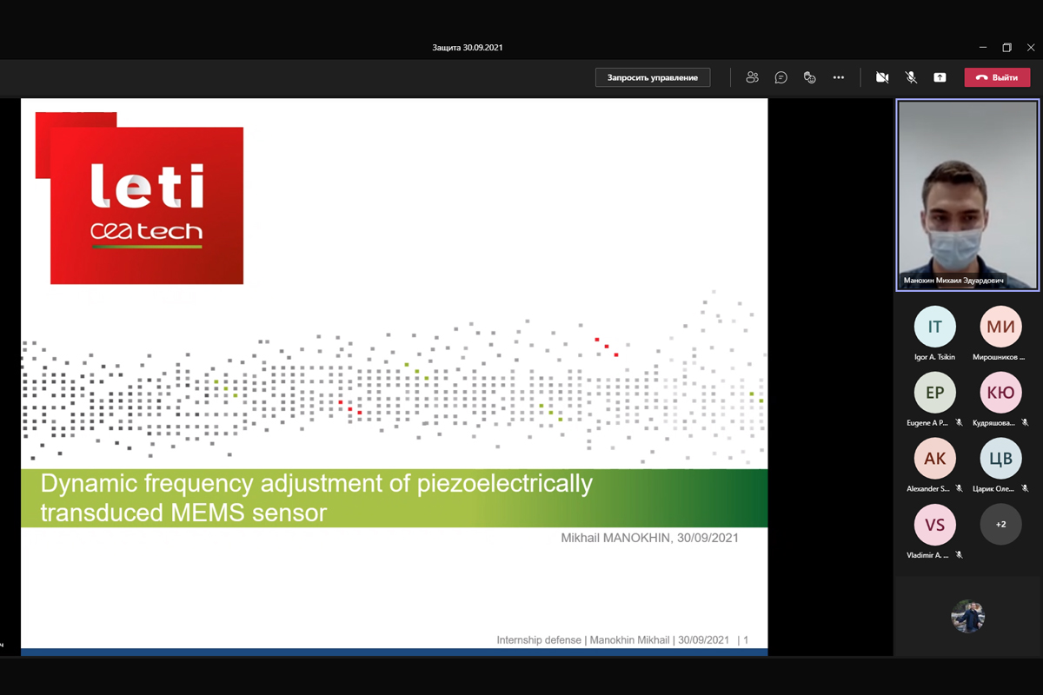Show the +2 additional participants
1043x695 pixels.
(1000, 525)
